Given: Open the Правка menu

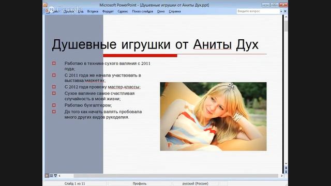Looking at the screenshot, I should tap(69, 11).
